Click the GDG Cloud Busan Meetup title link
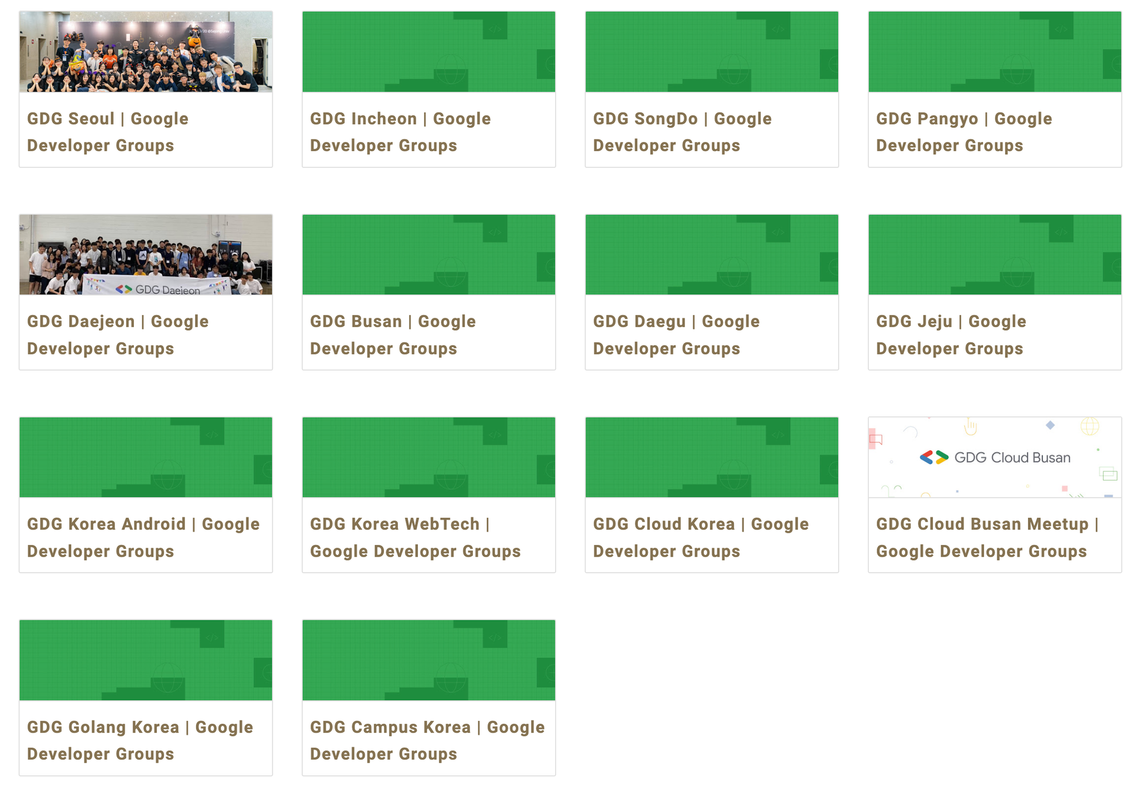The image size is (1138, 786). (x=987, y=538)
